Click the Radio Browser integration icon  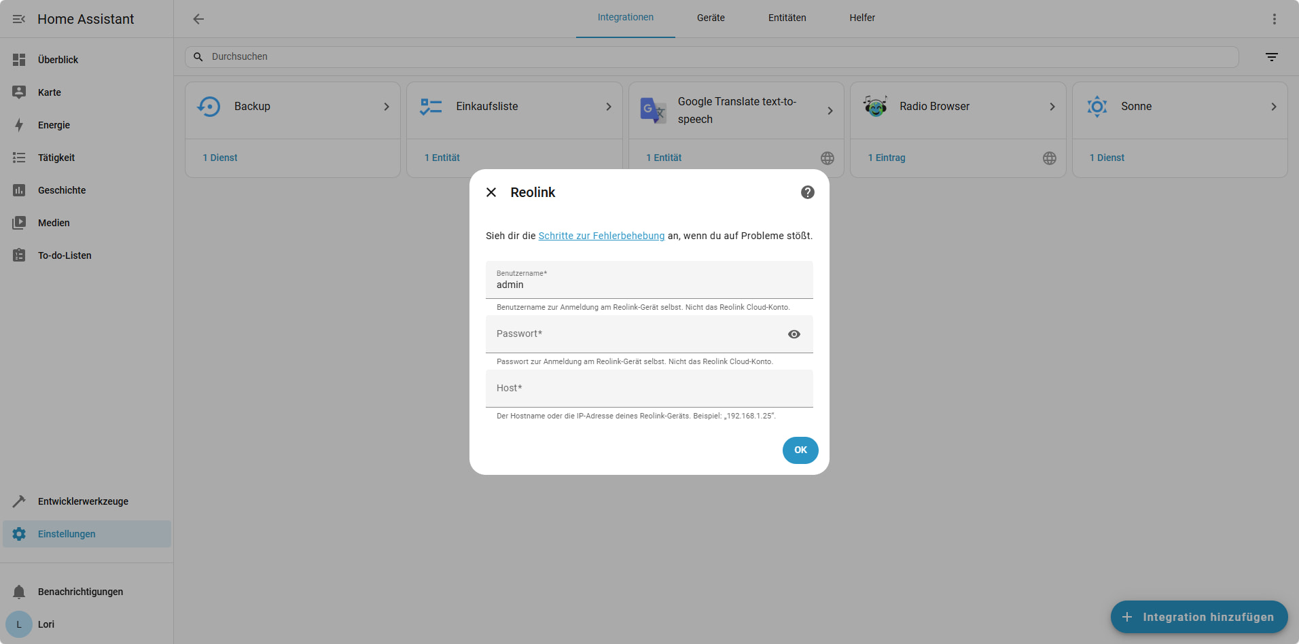point(875,107)
